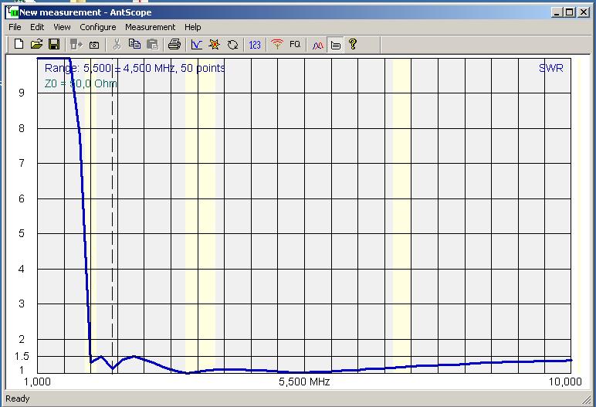This screenshot has width=596, height=407.
Task: Toggle the pressed legend list icon
Action: 336,45
